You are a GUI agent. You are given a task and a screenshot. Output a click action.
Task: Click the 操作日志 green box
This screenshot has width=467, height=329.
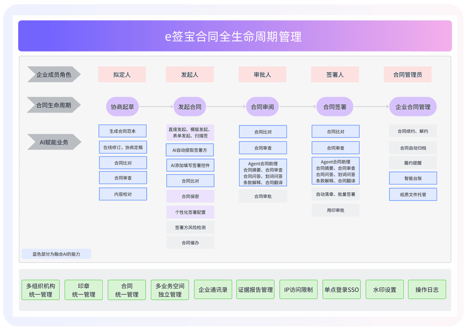(427, 289)
